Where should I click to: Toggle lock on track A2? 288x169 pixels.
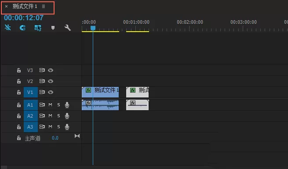point(19,116)
